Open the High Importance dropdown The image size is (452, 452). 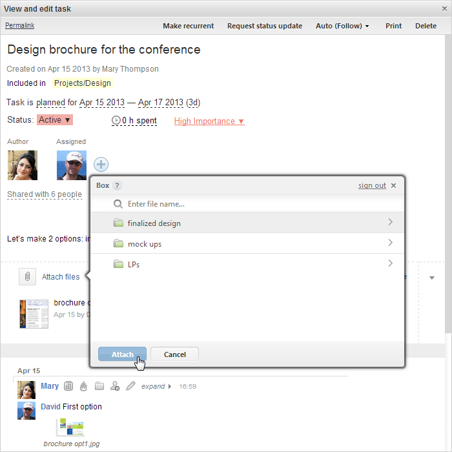coord(209,121)
